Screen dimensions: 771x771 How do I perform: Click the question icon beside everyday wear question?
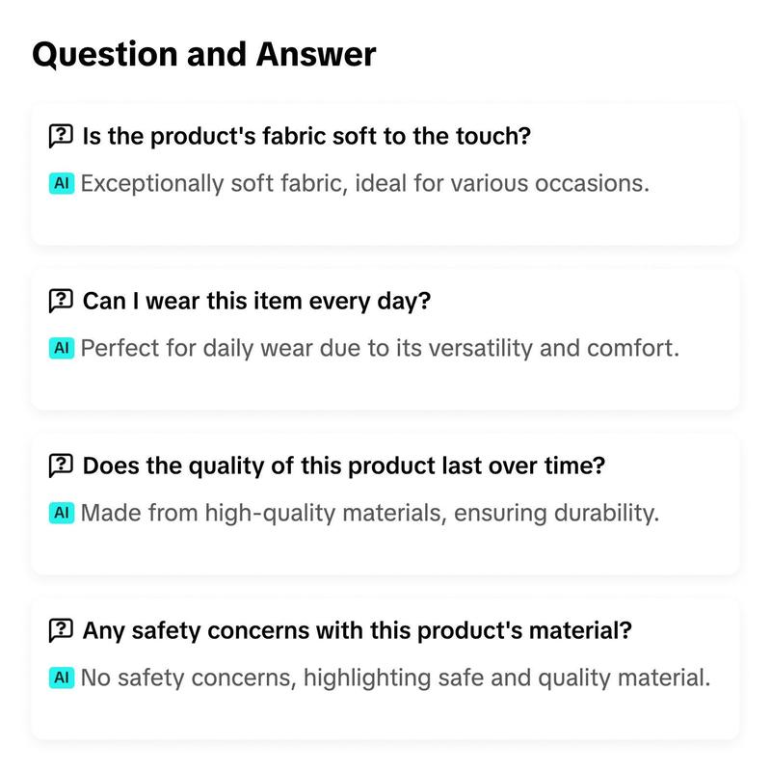point(61,301)
